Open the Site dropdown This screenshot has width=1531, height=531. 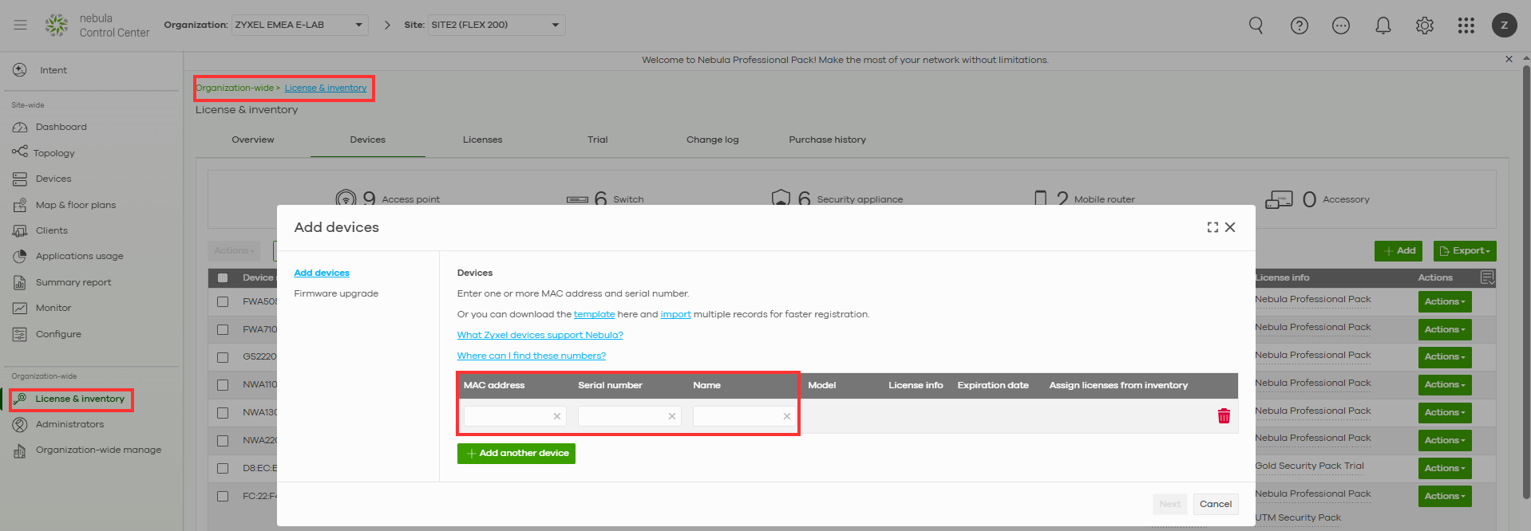click(x=496, y=25)
